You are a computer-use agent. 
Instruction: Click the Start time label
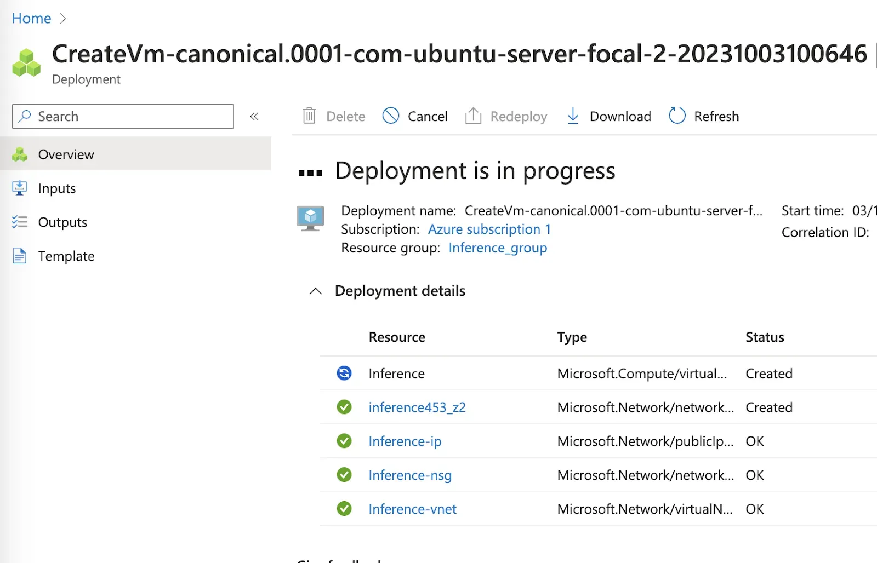point(812,211)
